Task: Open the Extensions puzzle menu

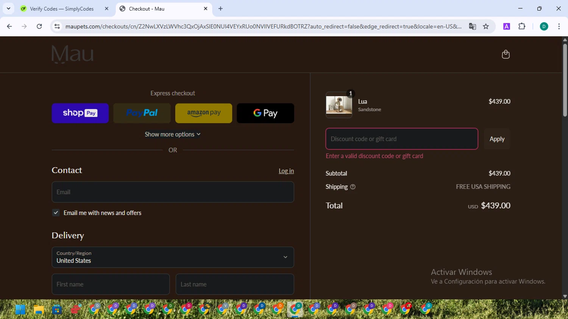Action: coord(522,26)
